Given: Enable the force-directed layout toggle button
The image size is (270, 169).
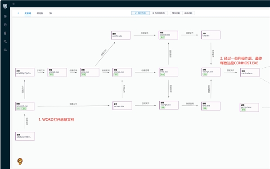Looking at the screenshot, I should click(x=158, y=13).
